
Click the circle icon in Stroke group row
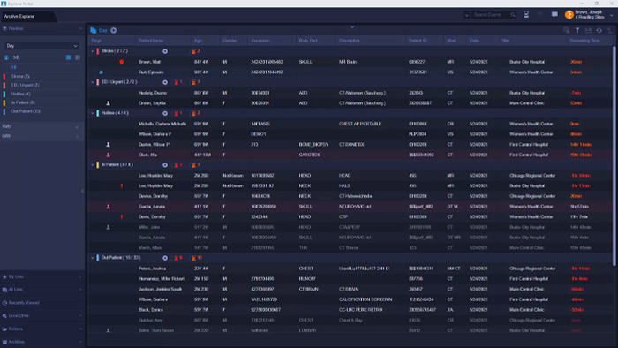pyautogui.click(x=165, y=51)
